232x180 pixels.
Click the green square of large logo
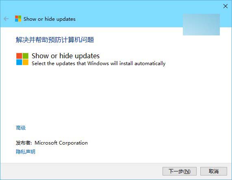(26, 56)
